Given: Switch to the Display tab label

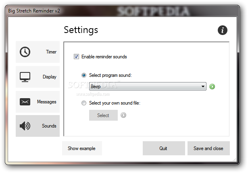Looking at the screenshot, I should (x=50, y=77).
